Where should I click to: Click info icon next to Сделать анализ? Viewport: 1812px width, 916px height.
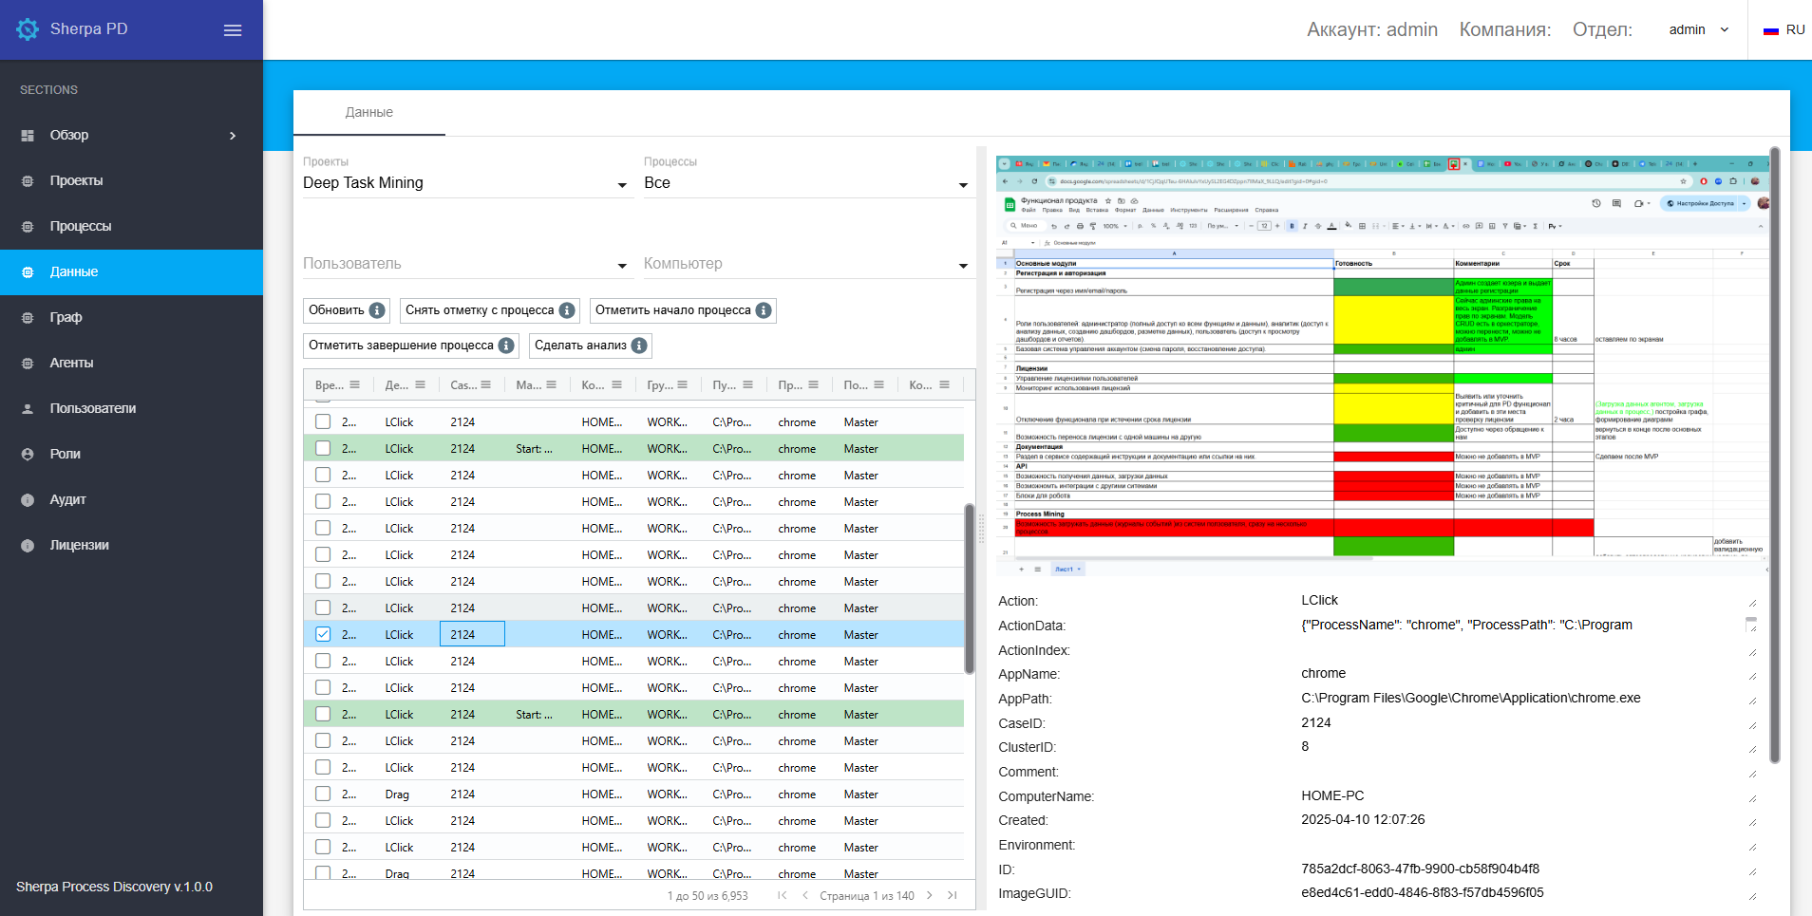click(639, 346)
